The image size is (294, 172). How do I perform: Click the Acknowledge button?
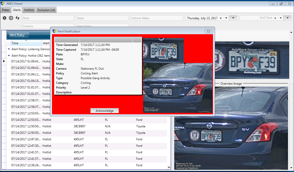[x=104, y=111]
